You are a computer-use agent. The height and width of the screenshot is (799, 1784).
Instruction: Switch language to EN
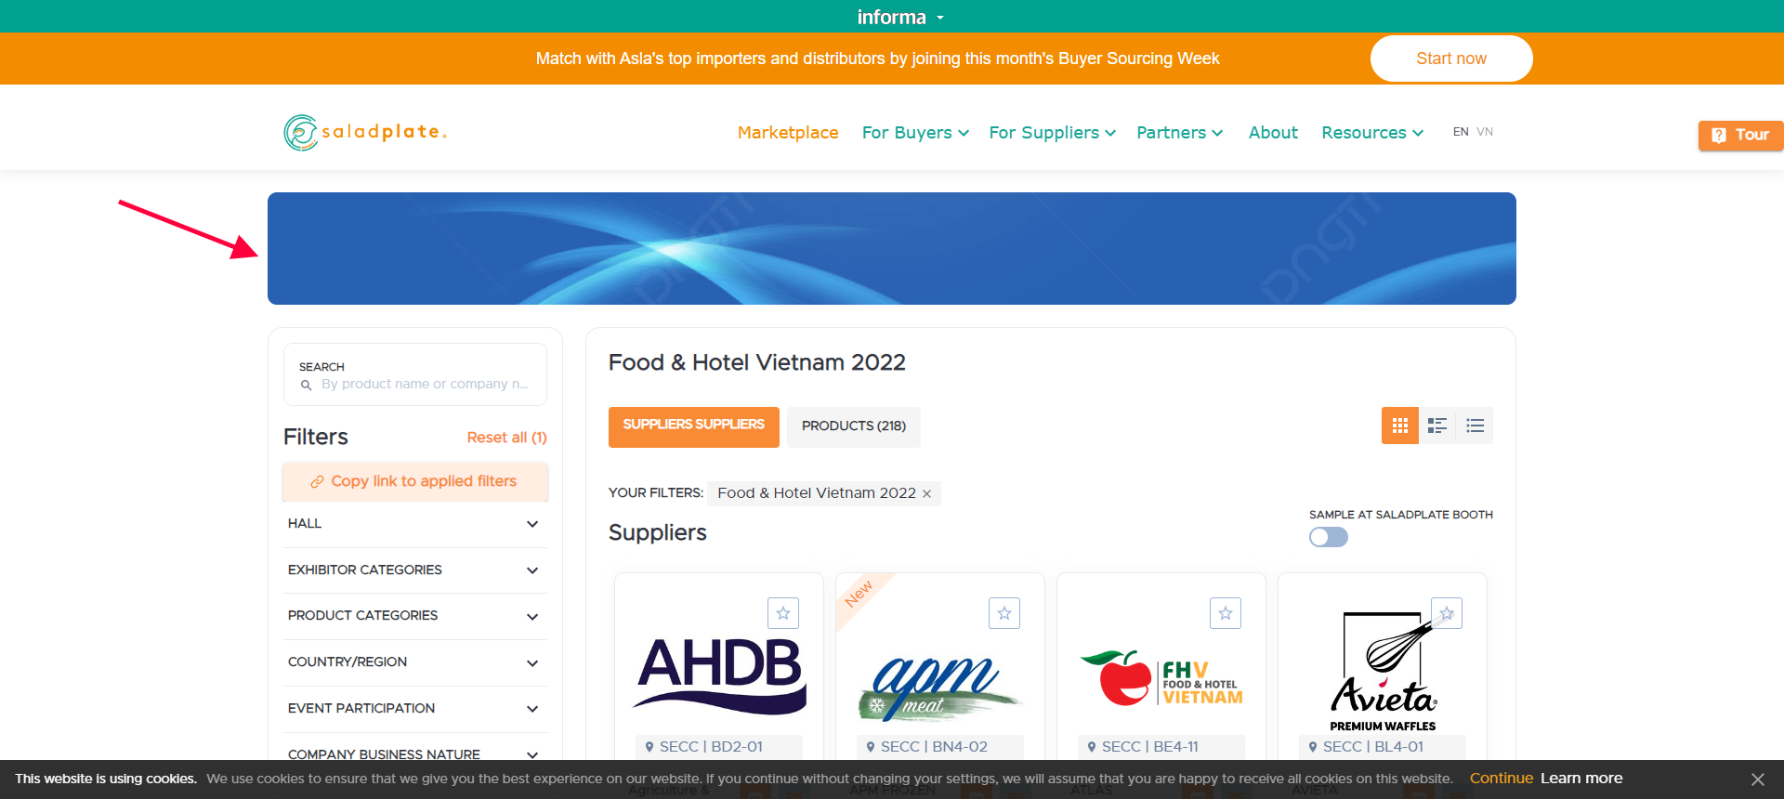click(1461, 132)
